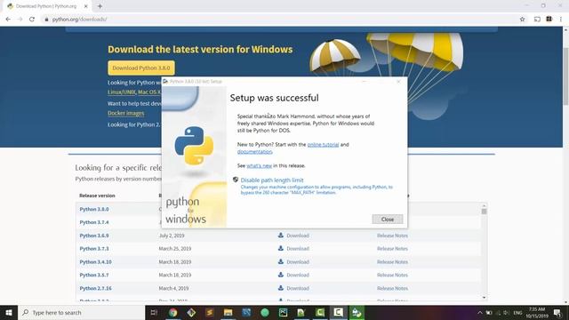Viewport: 569px width, 320px height.
Task: Click the Type here to search box
Action: [x=81, y=312]
